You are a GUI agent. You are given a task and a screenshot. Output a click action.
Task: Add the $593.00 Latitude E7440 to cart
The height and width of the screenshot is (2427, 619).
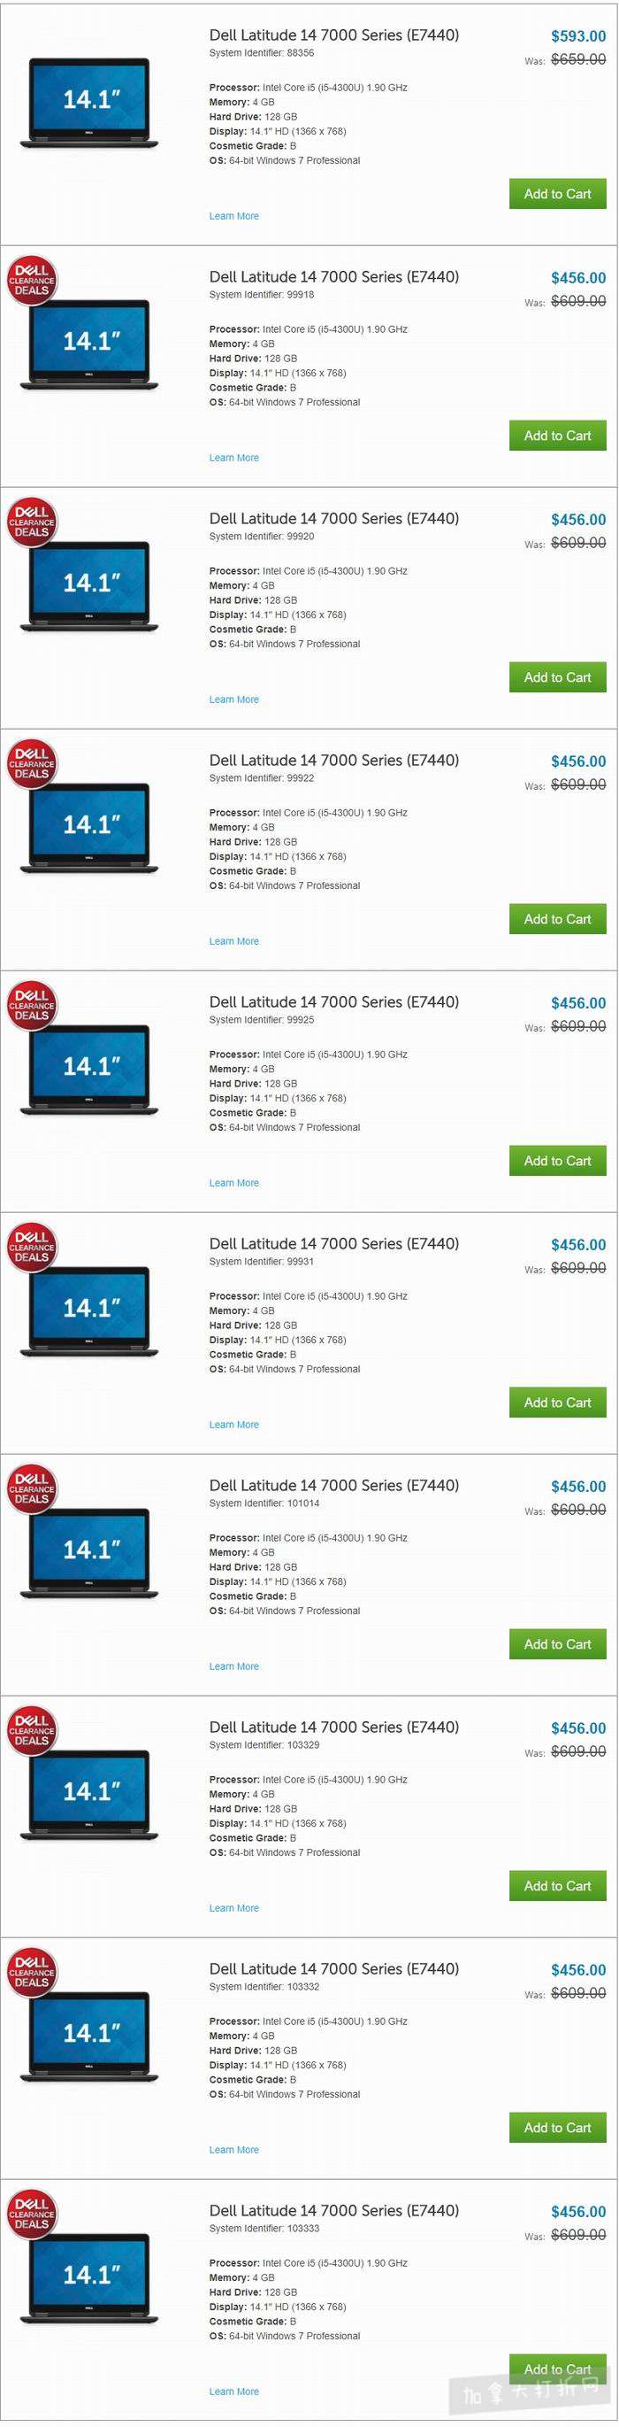coord(557,194)
